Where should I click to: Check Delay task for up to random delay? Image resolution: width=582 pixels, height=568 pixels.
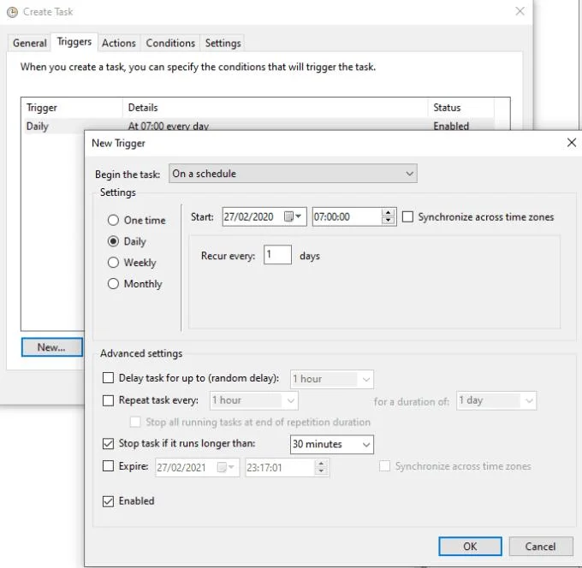108,378
